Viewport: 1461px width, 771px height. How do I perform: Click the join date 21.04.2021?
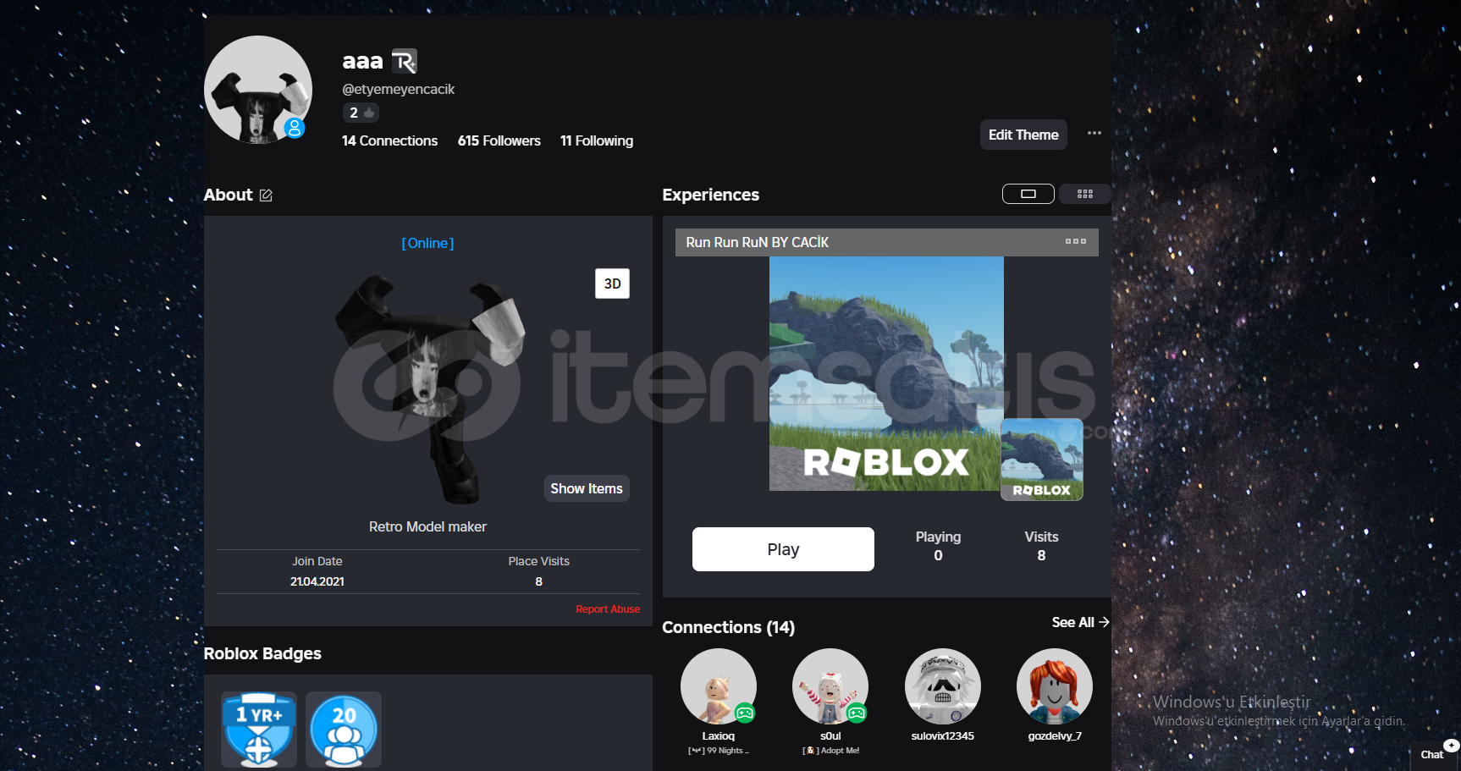click(317, 581)
